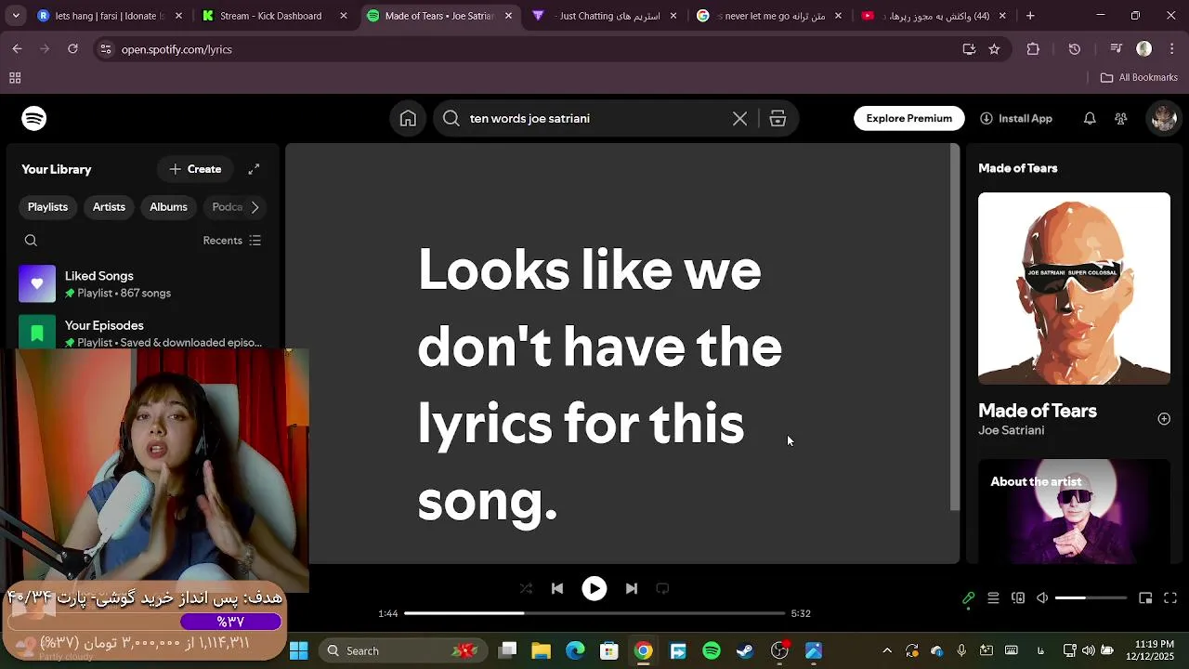Screen dimensions: 1189x669
Task: Enter Spotify full screen mode
Action: coord(1170,598)
